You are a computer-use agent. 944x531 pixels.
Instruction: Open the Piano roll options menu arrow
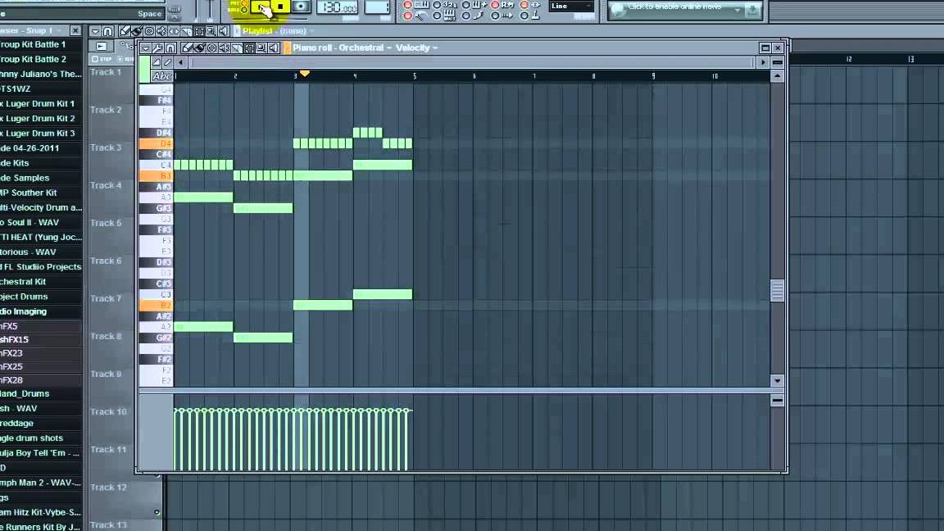(146, 48)
